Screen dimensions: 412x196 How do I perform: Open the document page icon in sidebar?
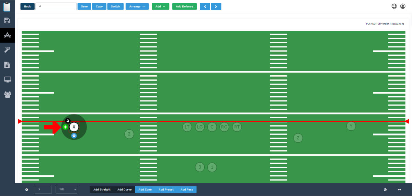coord(7,65)
